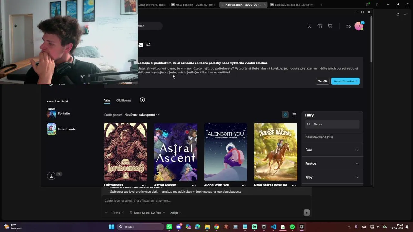Screen dimensions: 413x232
Task: Open the gift redeem icon
Action: 320,26
